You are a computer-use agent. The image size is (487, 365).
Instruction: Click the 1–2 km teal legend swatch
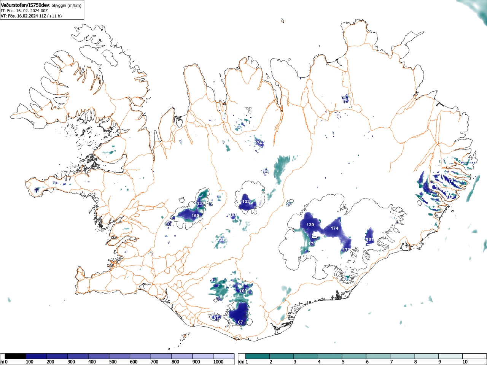(x=258, y=356)
